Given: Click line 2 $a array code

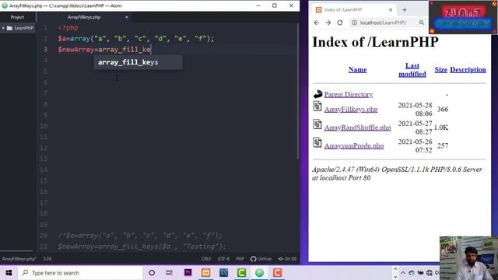Looking at the screenshot, I should (136, 39).
